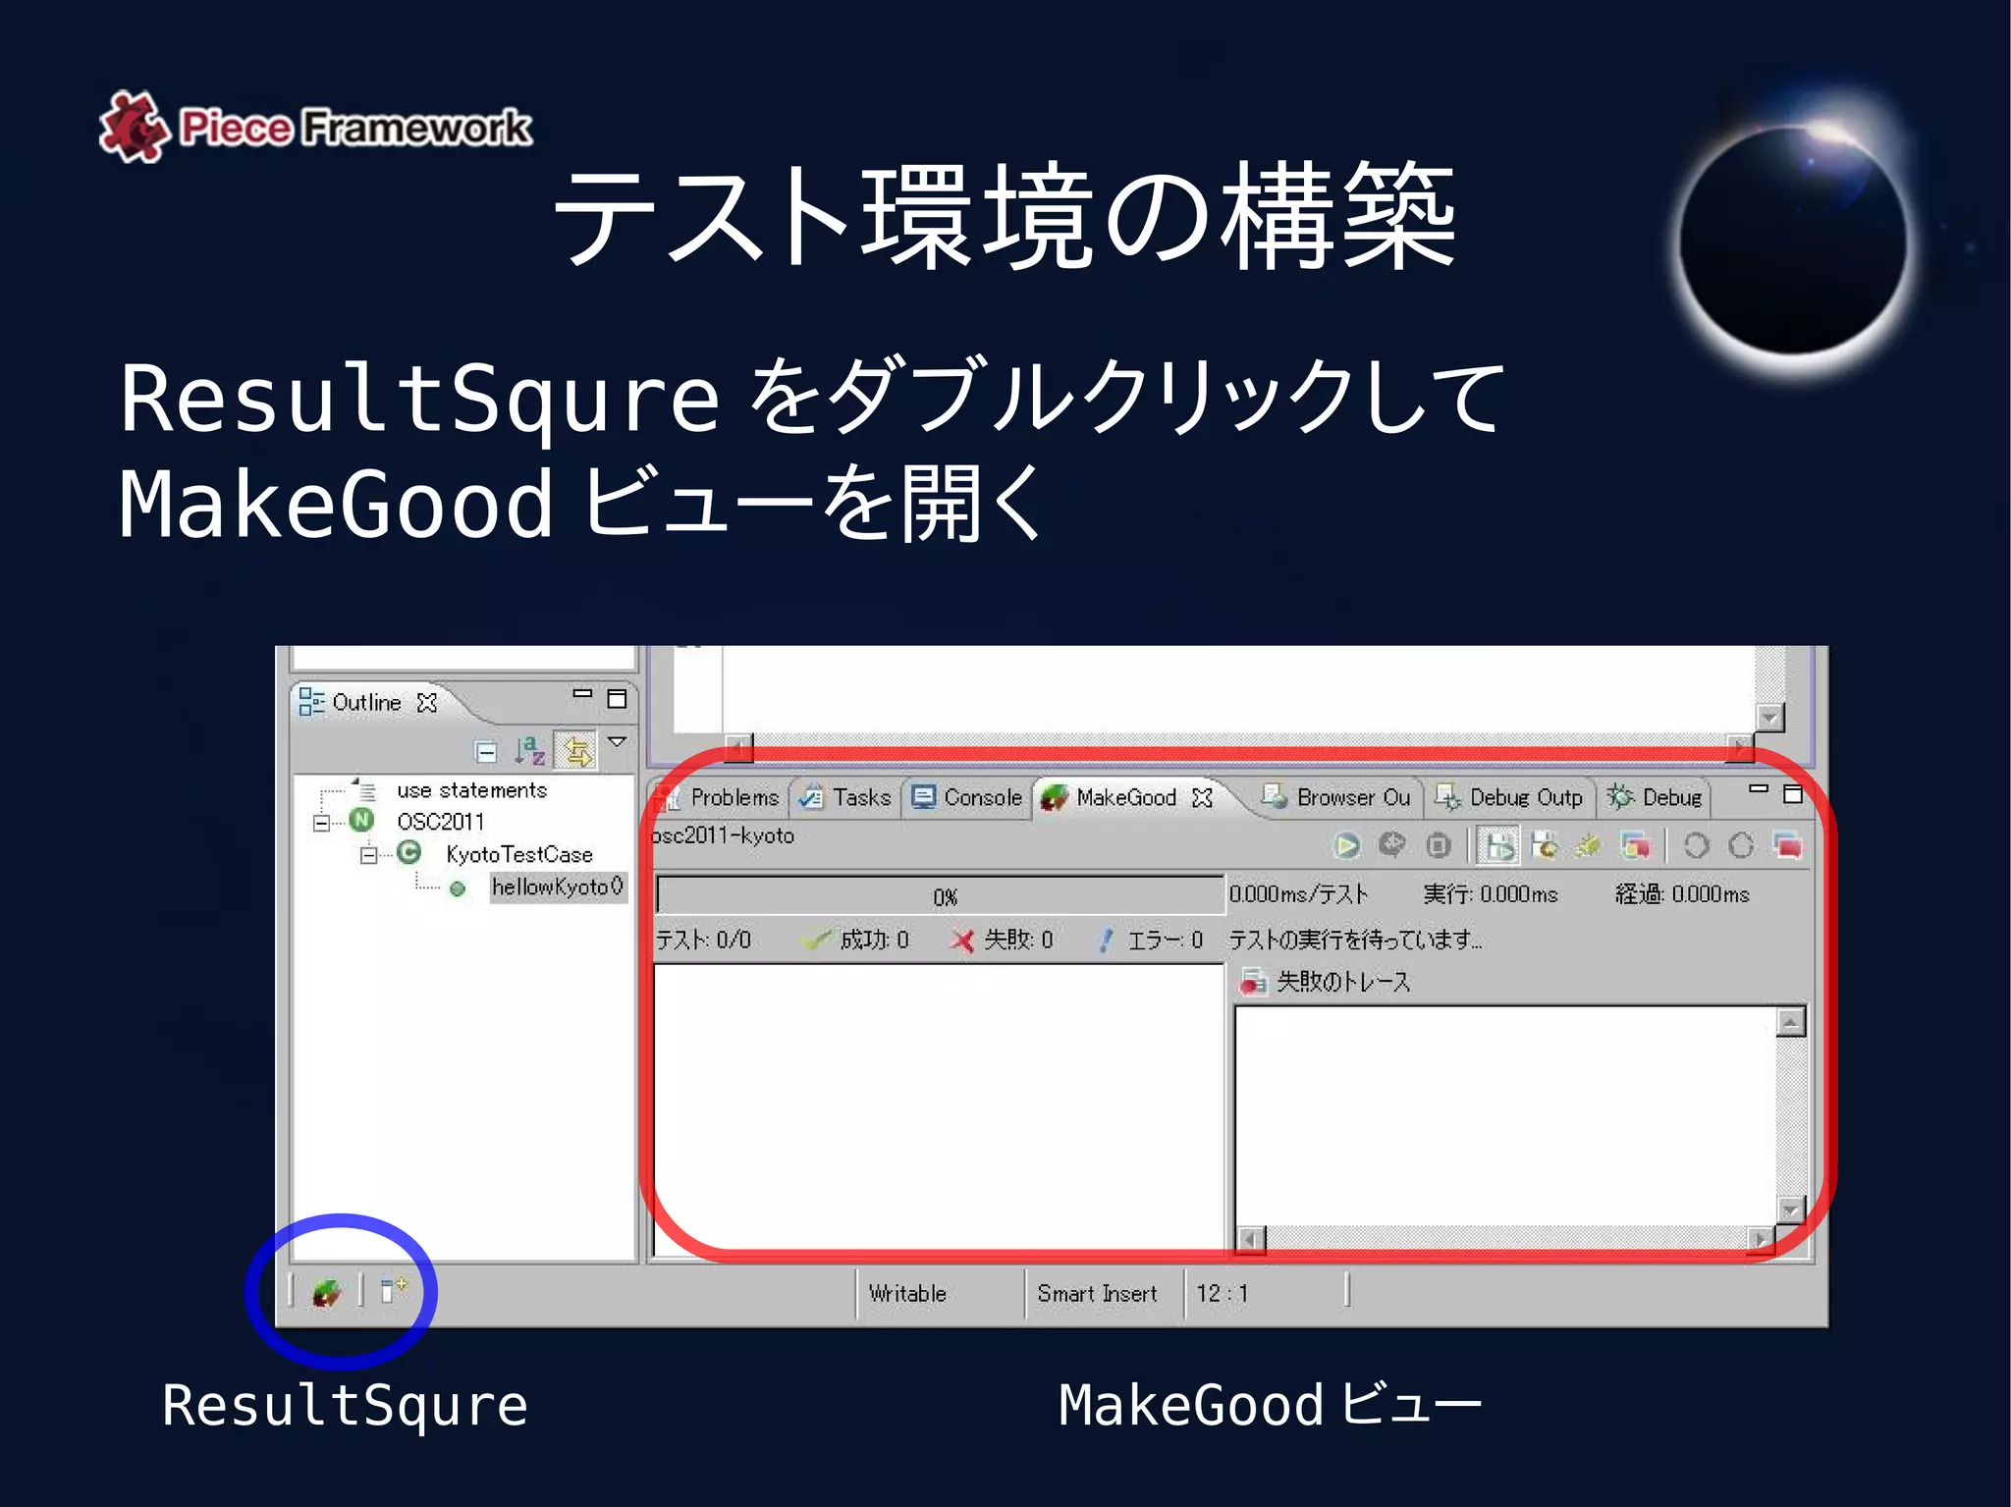The width and height of the screenshot is (2011, 1507).
Task: Click the floppy with orange arrow icon
Action: pos(1545,844)
